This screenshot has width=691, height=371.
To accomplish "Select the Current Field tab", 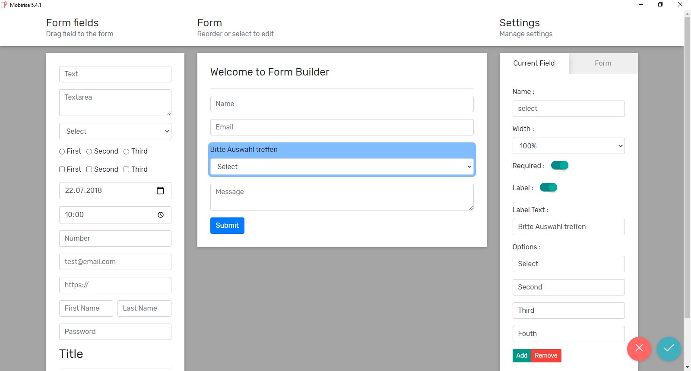I will click(534, 63).
